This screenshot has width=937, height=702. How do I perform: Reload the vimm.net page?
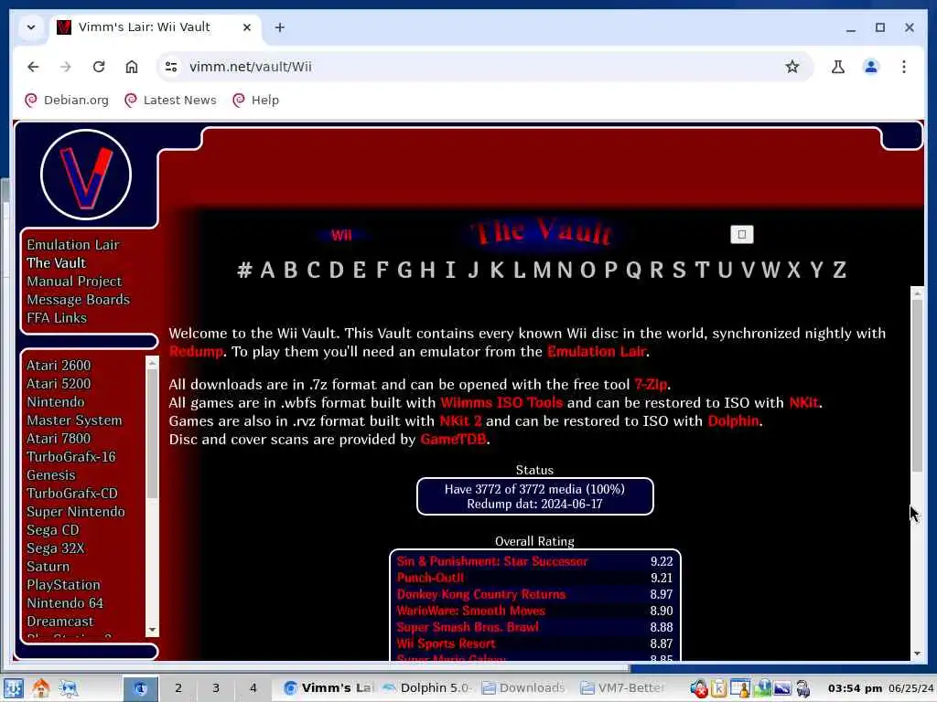[x=99, y=67]
